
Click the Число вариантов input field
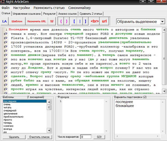coord(86,137)
